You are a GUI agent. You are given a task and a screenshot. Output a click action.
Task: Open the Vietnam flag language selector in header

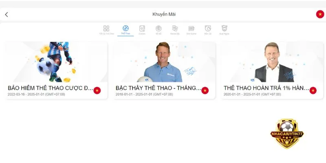point(320,14)
